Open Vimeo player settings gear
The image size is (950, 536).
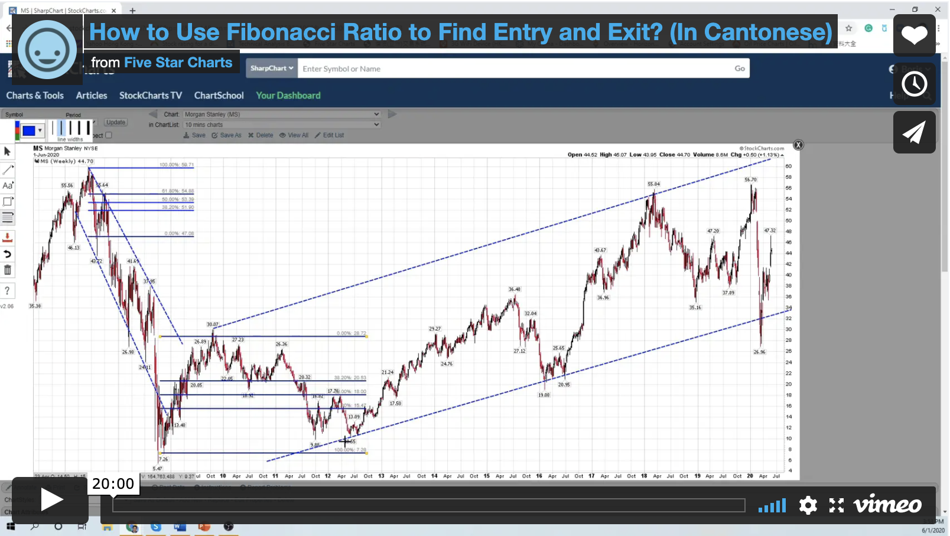pos(808,505)
